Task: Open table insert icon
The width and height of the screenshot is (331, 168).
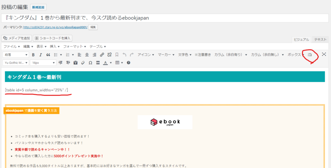Action: pyautogui.click(x=117, y=63)
